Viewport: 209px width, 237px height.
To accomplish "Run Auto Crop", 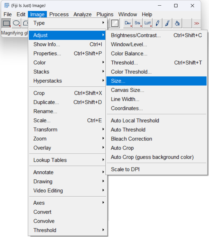I will (156, 148).
